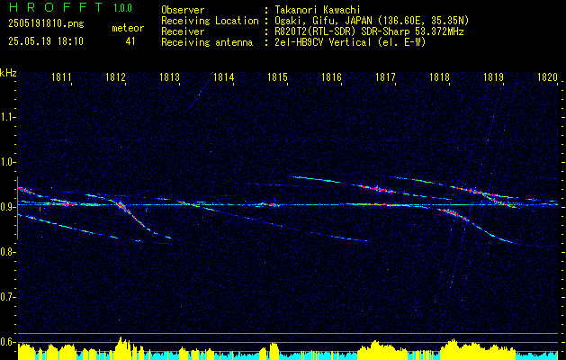Click time axis marker 1814
The height and width of the screenshot is (360, 566).
tap(223, 76)
